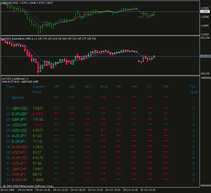Click the 1.5837 price label on GBPUSD axis
The height and width of the screenshot is (193, 211).
pos(205,12)
